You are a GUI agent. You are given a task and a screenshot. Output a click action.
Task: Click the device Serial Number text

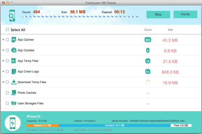click(148, 121)
